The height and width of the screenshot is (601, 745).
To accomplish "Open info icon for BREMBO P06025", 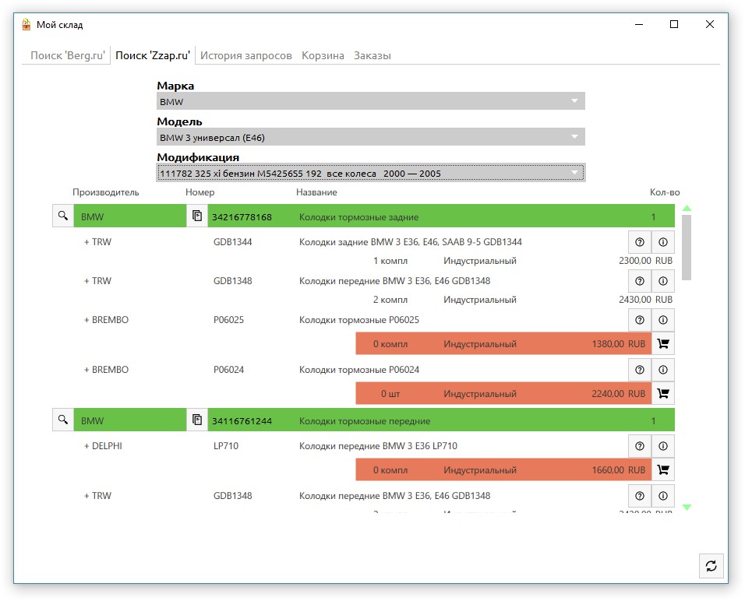I will 663,320.
